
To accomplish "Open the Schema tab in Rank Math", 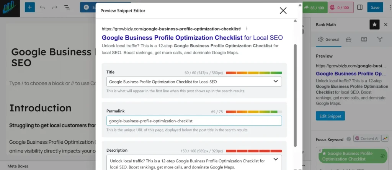I will (x=364, y=39).
